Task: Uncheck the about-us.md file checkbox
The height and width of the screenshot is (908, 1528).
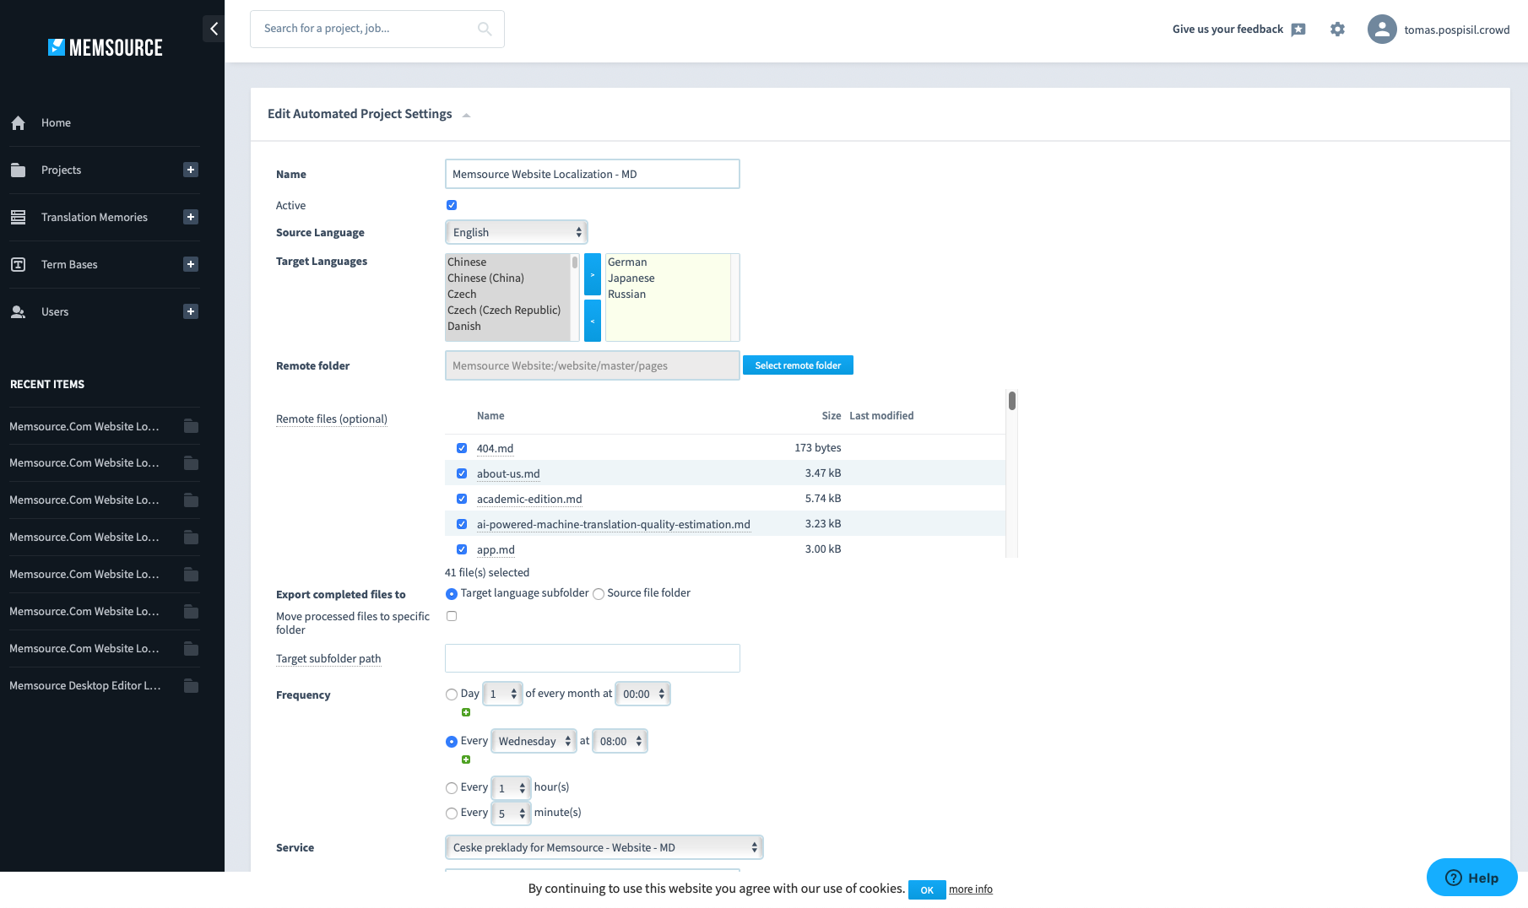Action: point(462,473)
